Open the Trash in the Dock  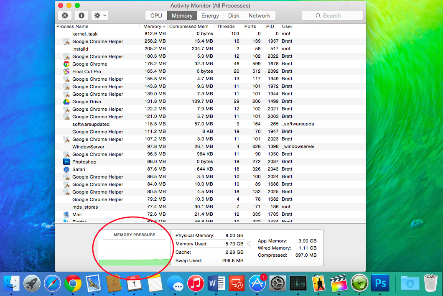(x=430, y=283)
